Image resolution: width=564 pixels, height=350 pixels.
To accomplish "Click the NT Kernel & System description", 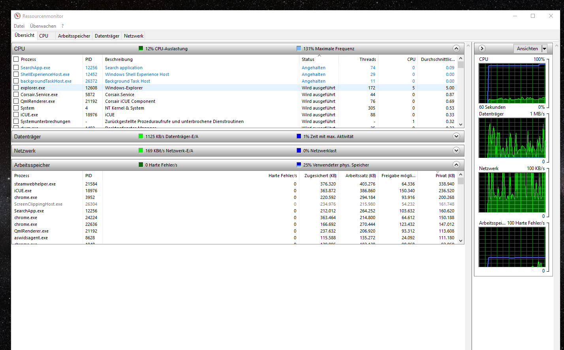I will [x=124, y=108].
